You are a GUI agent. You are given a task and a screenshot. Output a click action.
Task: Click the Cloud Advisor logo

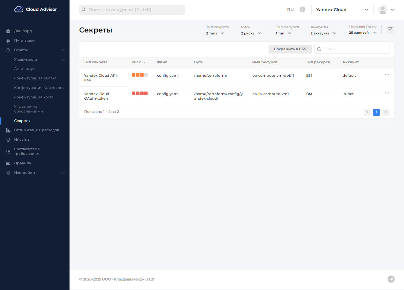coord(35,9)
